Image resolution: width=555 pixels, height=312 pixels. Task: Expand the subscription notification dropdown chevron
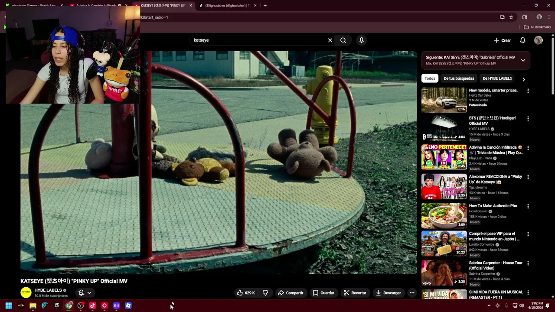[x=89, y=293]
